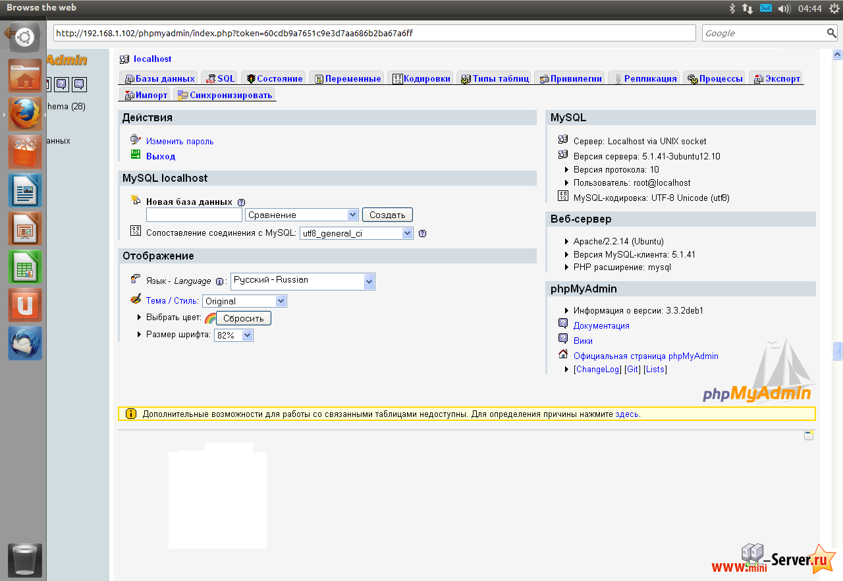Click the Изменить пароль link

[180, 141]
